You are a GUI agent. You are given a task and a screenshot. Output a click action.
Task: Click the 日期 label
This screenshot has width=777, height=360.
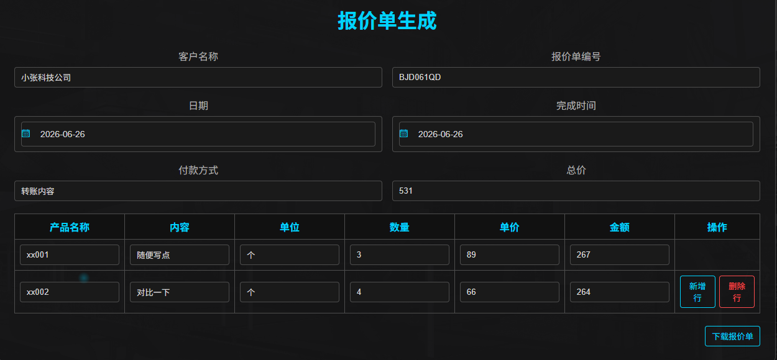(198, 106)
